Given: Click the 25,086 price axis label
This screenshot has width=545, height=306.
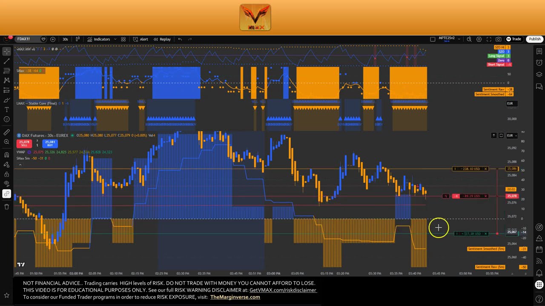Looking at the screenshot, I should [x=511, y=169].
